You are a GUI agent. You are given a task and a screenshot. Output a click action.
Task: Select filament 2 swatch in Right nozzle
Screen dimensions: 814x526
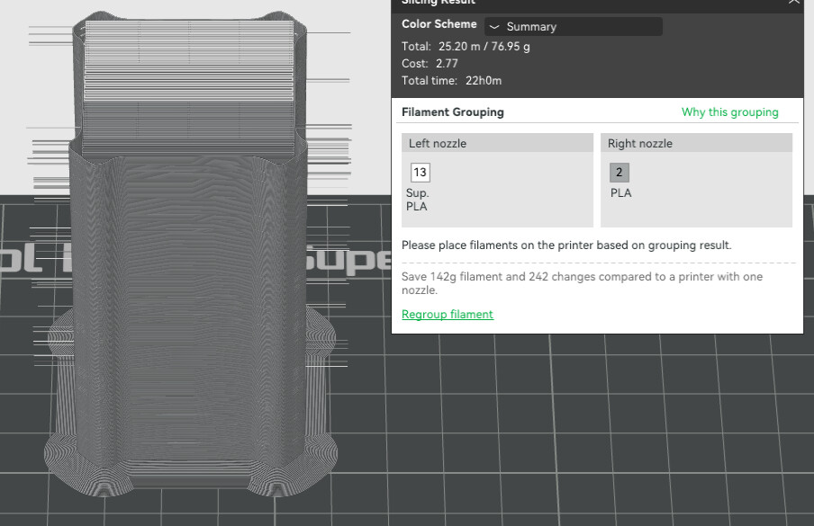click(x=619, y=172)
